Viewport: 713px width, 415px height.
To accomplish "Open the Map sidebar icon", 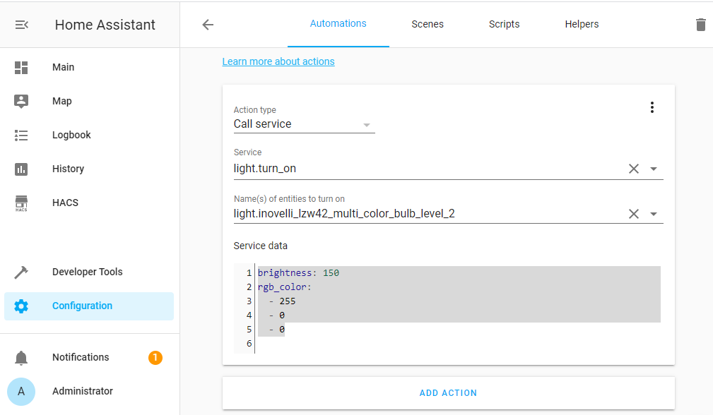I will click(x=21, y=101).
